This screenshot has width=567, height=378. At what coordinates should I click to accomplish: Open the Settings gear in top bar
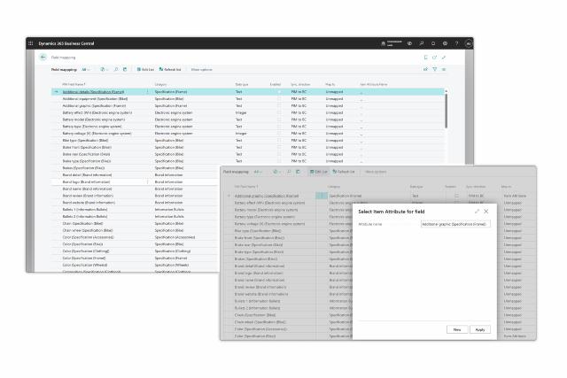tap(445, 42)
